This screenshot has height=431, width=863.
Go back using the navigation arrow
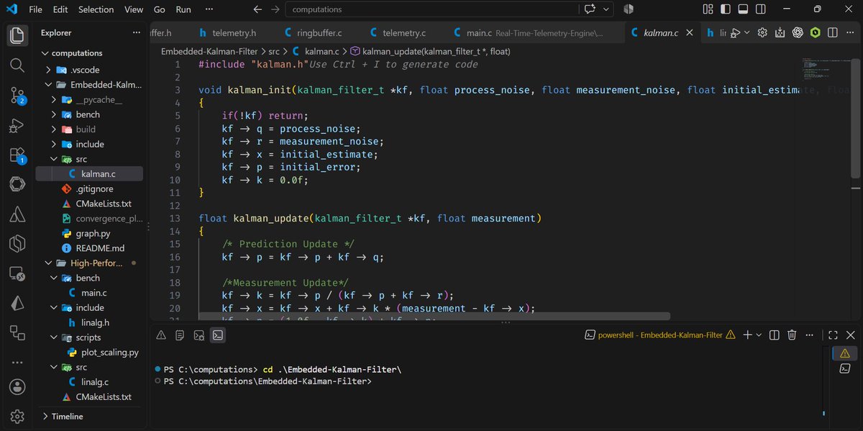[257, 9]
